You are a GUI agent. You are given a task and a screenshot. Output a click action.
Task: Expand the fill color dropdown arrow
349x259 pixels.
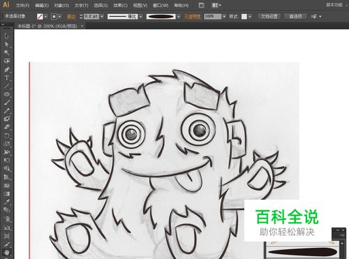pyautogui.click(x=45, y=17)
